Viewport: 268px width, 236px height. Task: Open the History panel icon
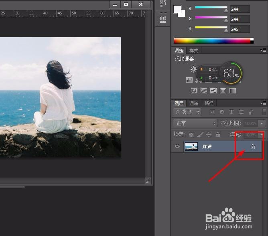pos(163,4)
